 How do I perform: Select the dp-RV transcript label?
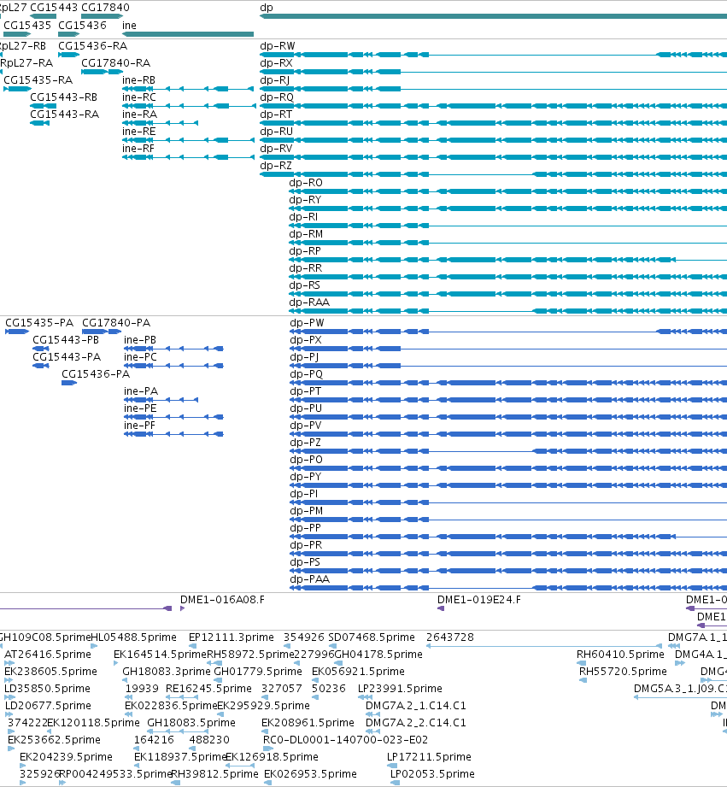pyautogui.click(x=276, y=148)
